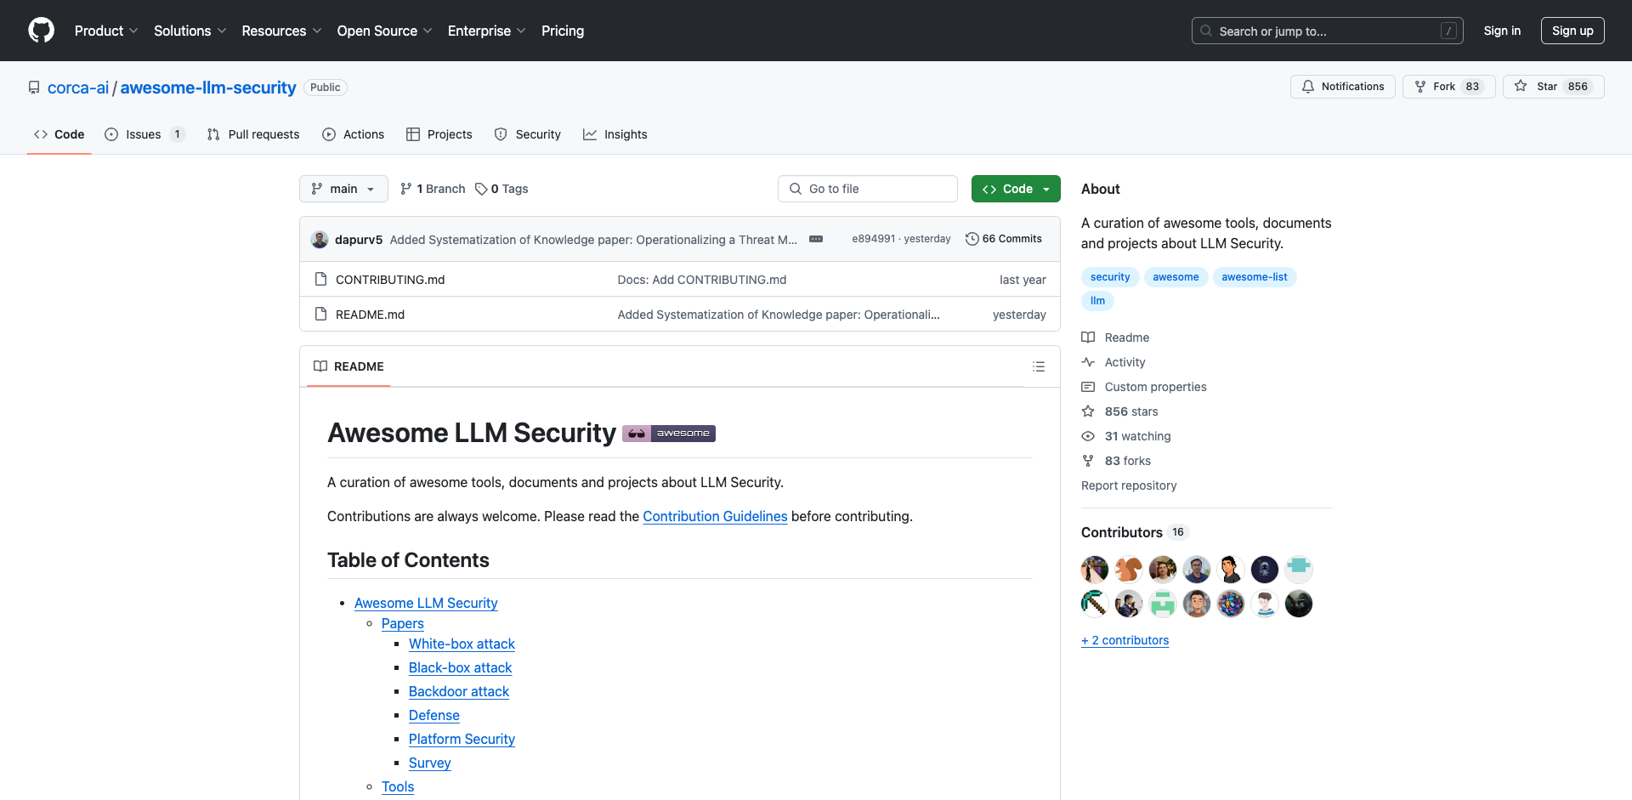The image size is (1632, 800).
Task: Click the Notifications bell button
Action: [x=1343, y=87]
